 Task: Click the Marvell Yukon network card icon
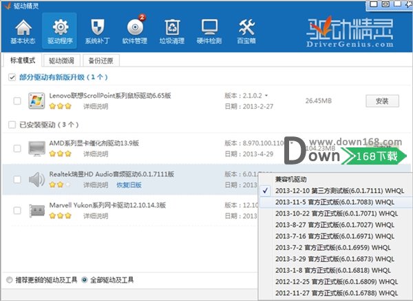click(36, 211)
